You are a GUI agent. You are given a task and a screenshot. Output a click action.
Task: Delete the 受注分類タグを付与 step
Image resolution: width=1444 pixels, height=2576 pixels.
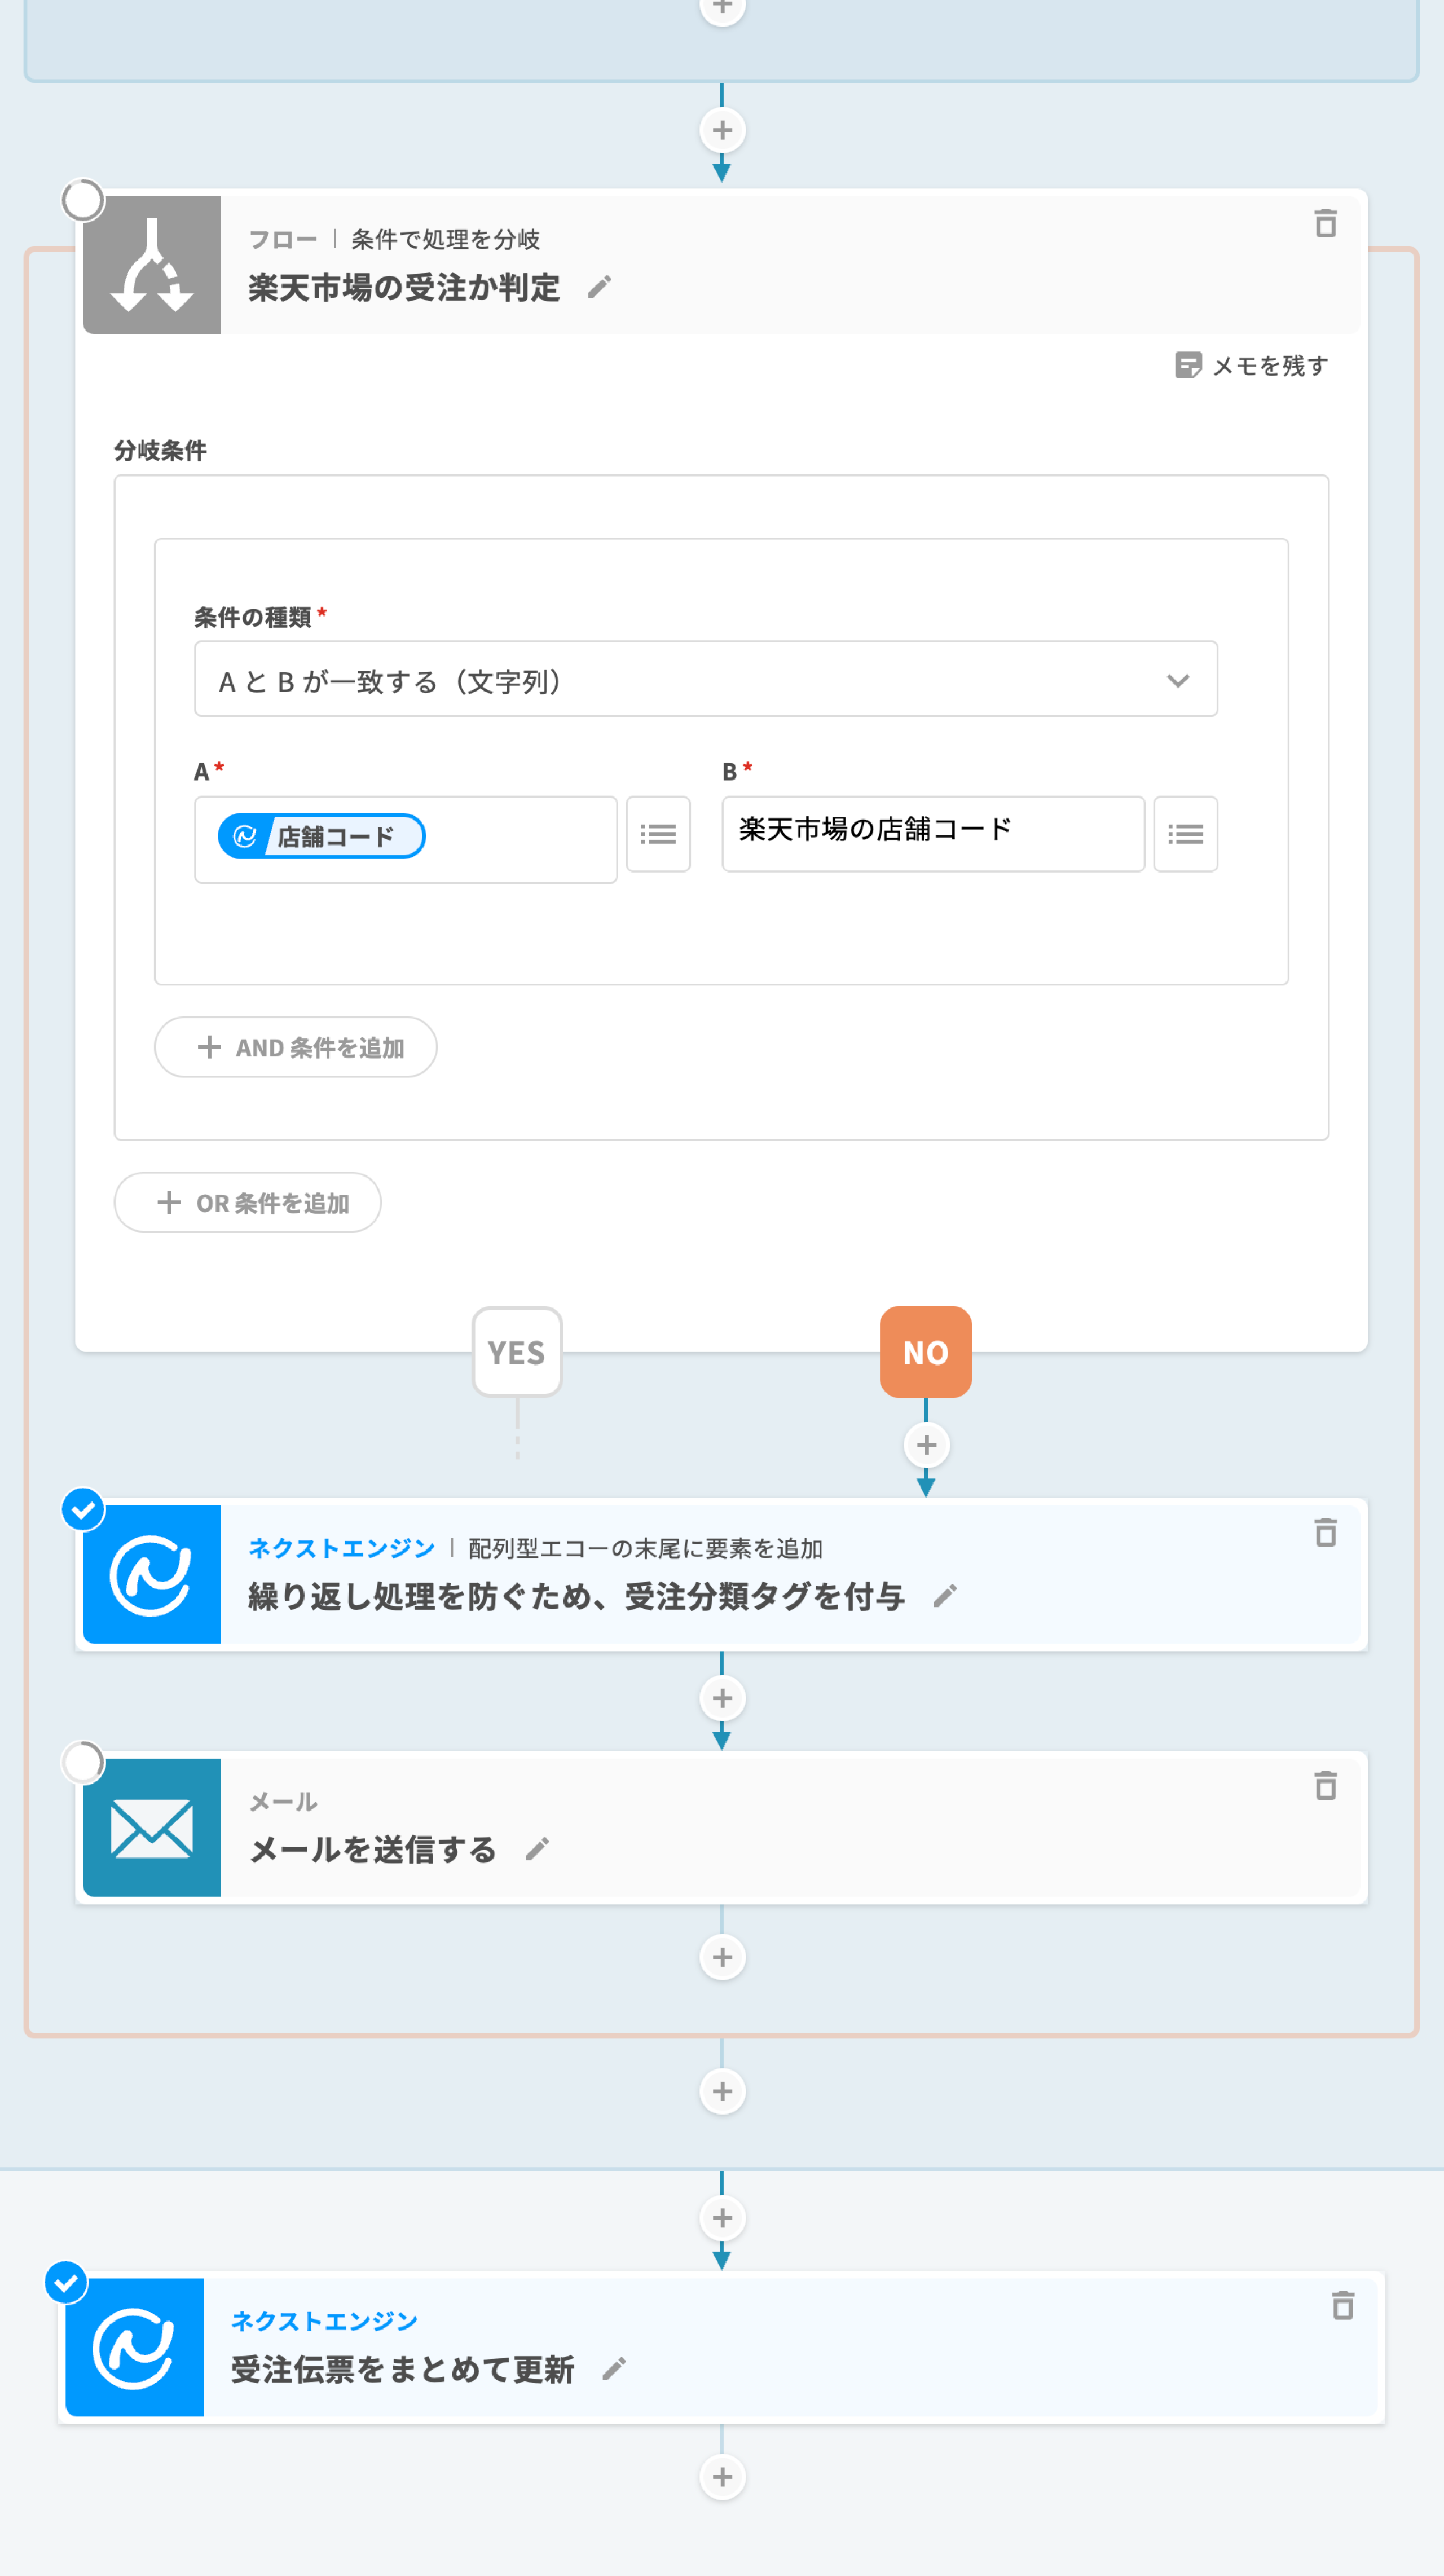click(x=1325, y=1532)
